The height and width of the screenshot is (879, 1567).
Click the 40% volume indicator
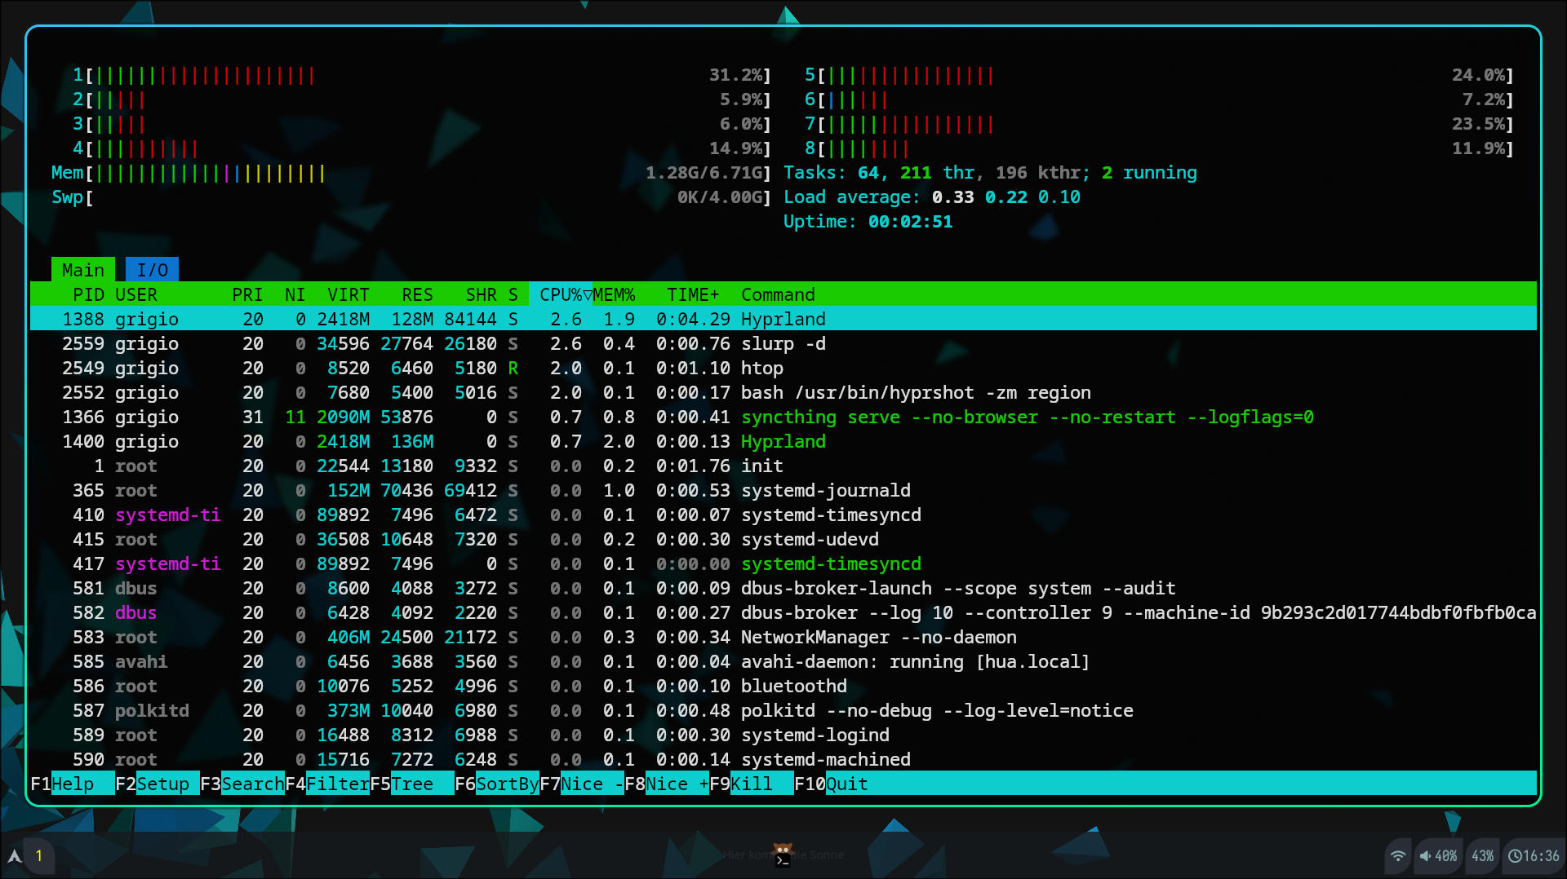pos(1438,856)
